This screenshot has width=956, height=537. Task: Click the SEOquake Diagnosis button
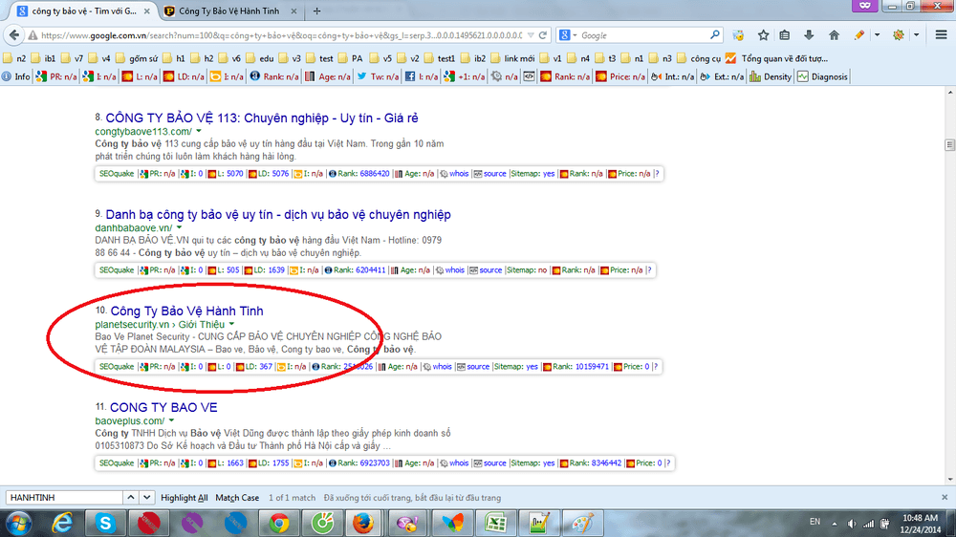tap(822, 76)
